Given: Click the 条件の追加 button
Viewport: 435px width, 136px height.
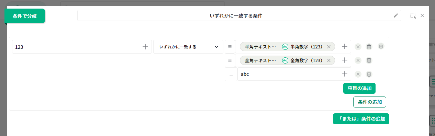Looking at the screenshot, I should (370, 102).
